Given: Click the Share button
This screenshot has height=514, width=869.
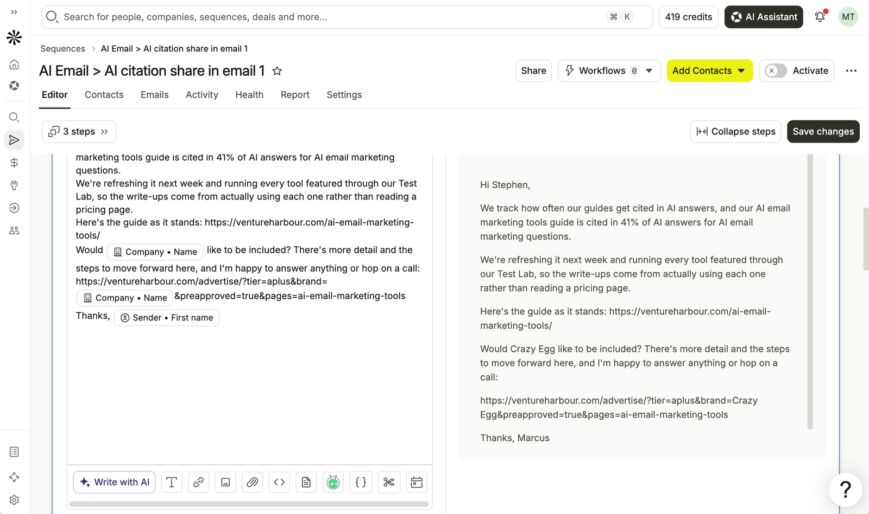Looking at the screenshot, I should [534, 71].
